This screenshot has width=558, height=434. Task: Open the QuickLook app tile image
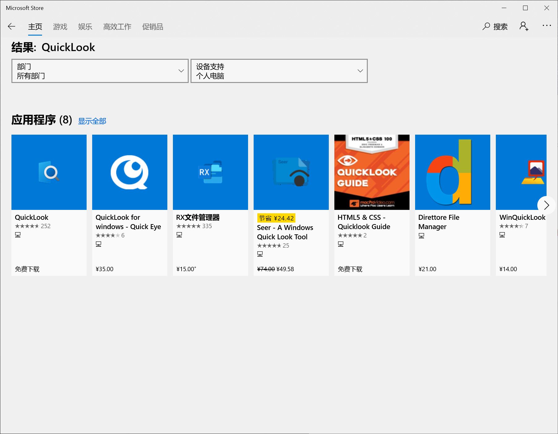coord(49,172)
